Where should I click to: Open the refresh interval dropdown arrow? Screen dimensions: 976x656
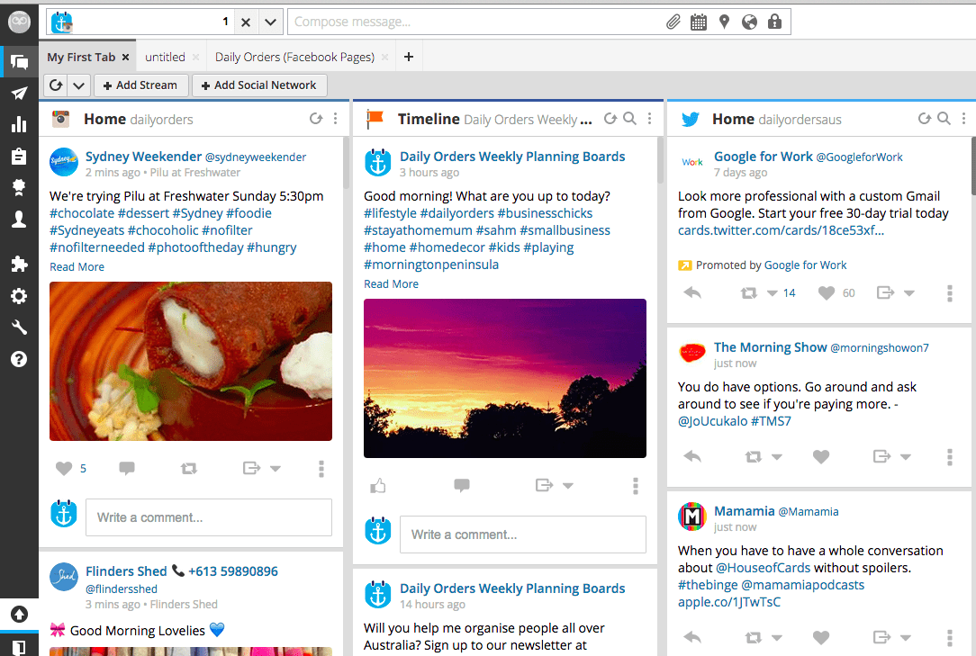(78, 85)
